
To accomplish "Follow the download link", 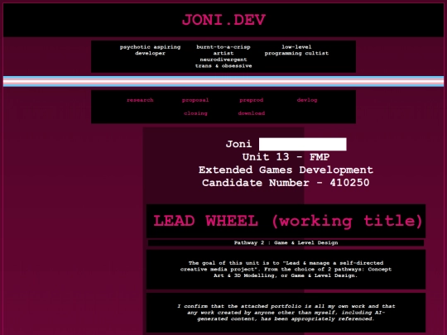I will coord(251,113).
